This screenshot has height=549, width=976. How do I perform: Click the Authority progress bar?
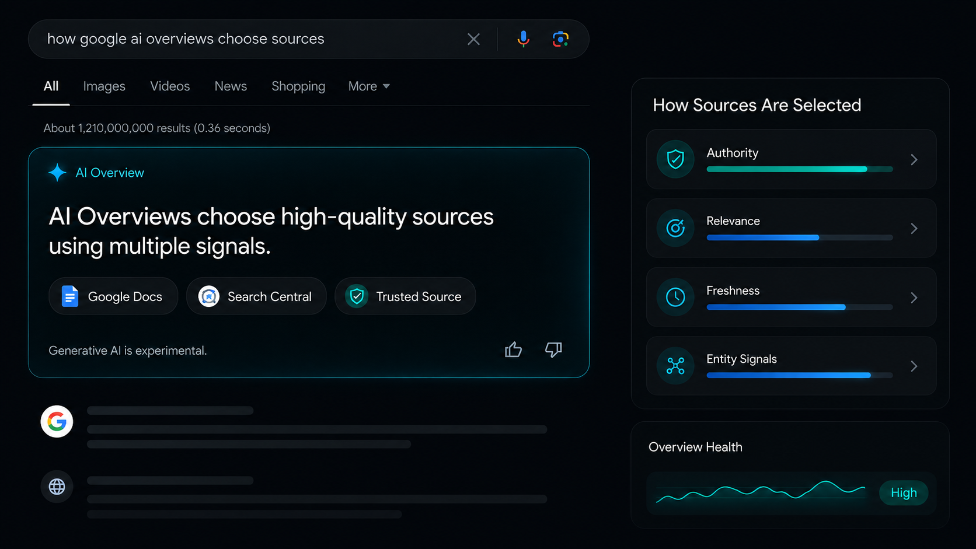tap(800, 169)
